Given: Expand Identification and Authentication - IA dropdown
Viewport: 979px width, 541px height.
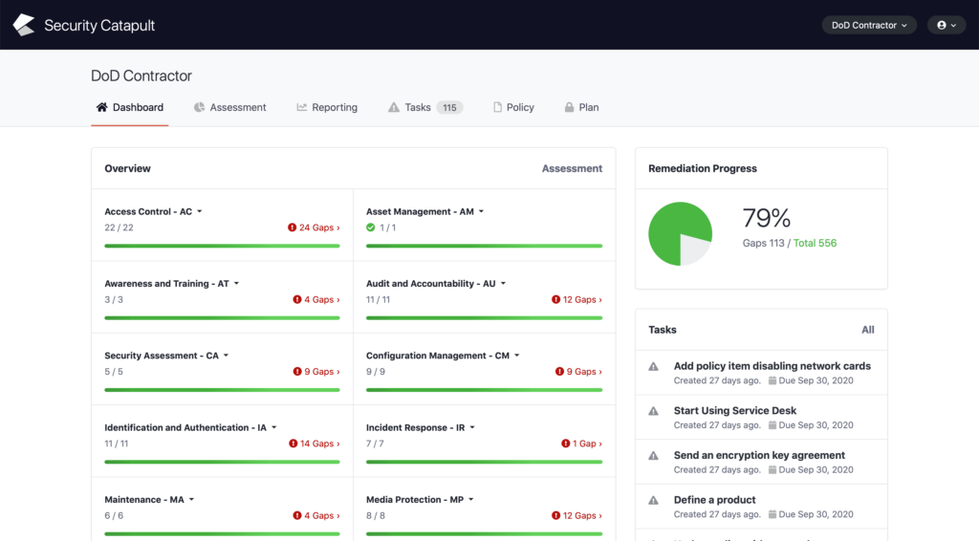Looking at the screenshot, I should click(274, 427).
